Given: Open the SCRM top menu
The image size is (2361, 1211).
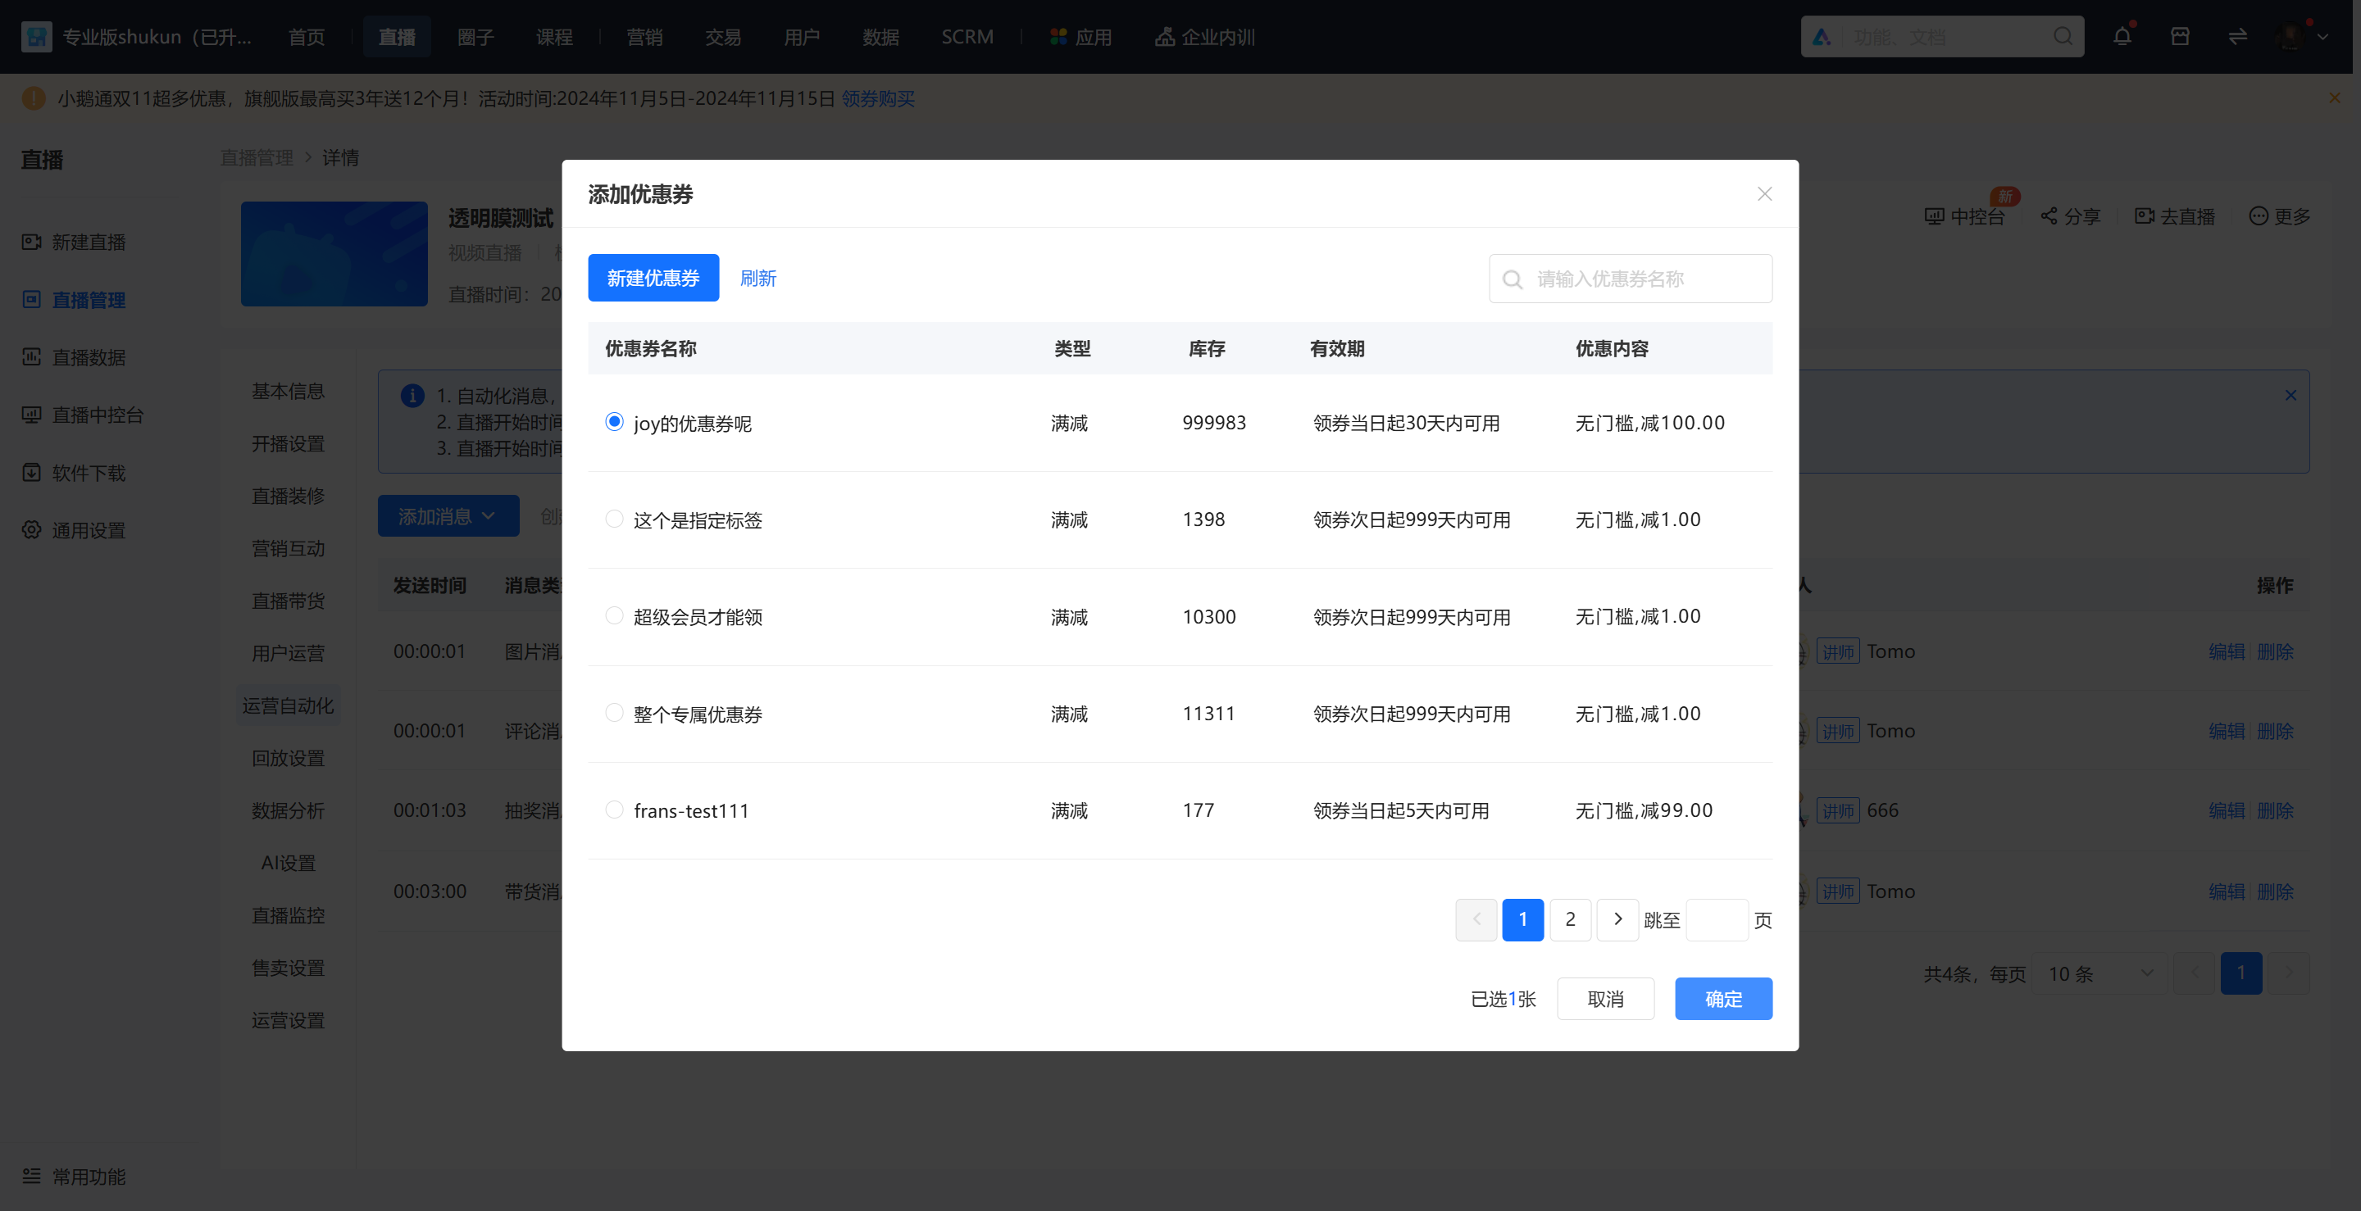Looking at the screenshot, I should (967, 37).
